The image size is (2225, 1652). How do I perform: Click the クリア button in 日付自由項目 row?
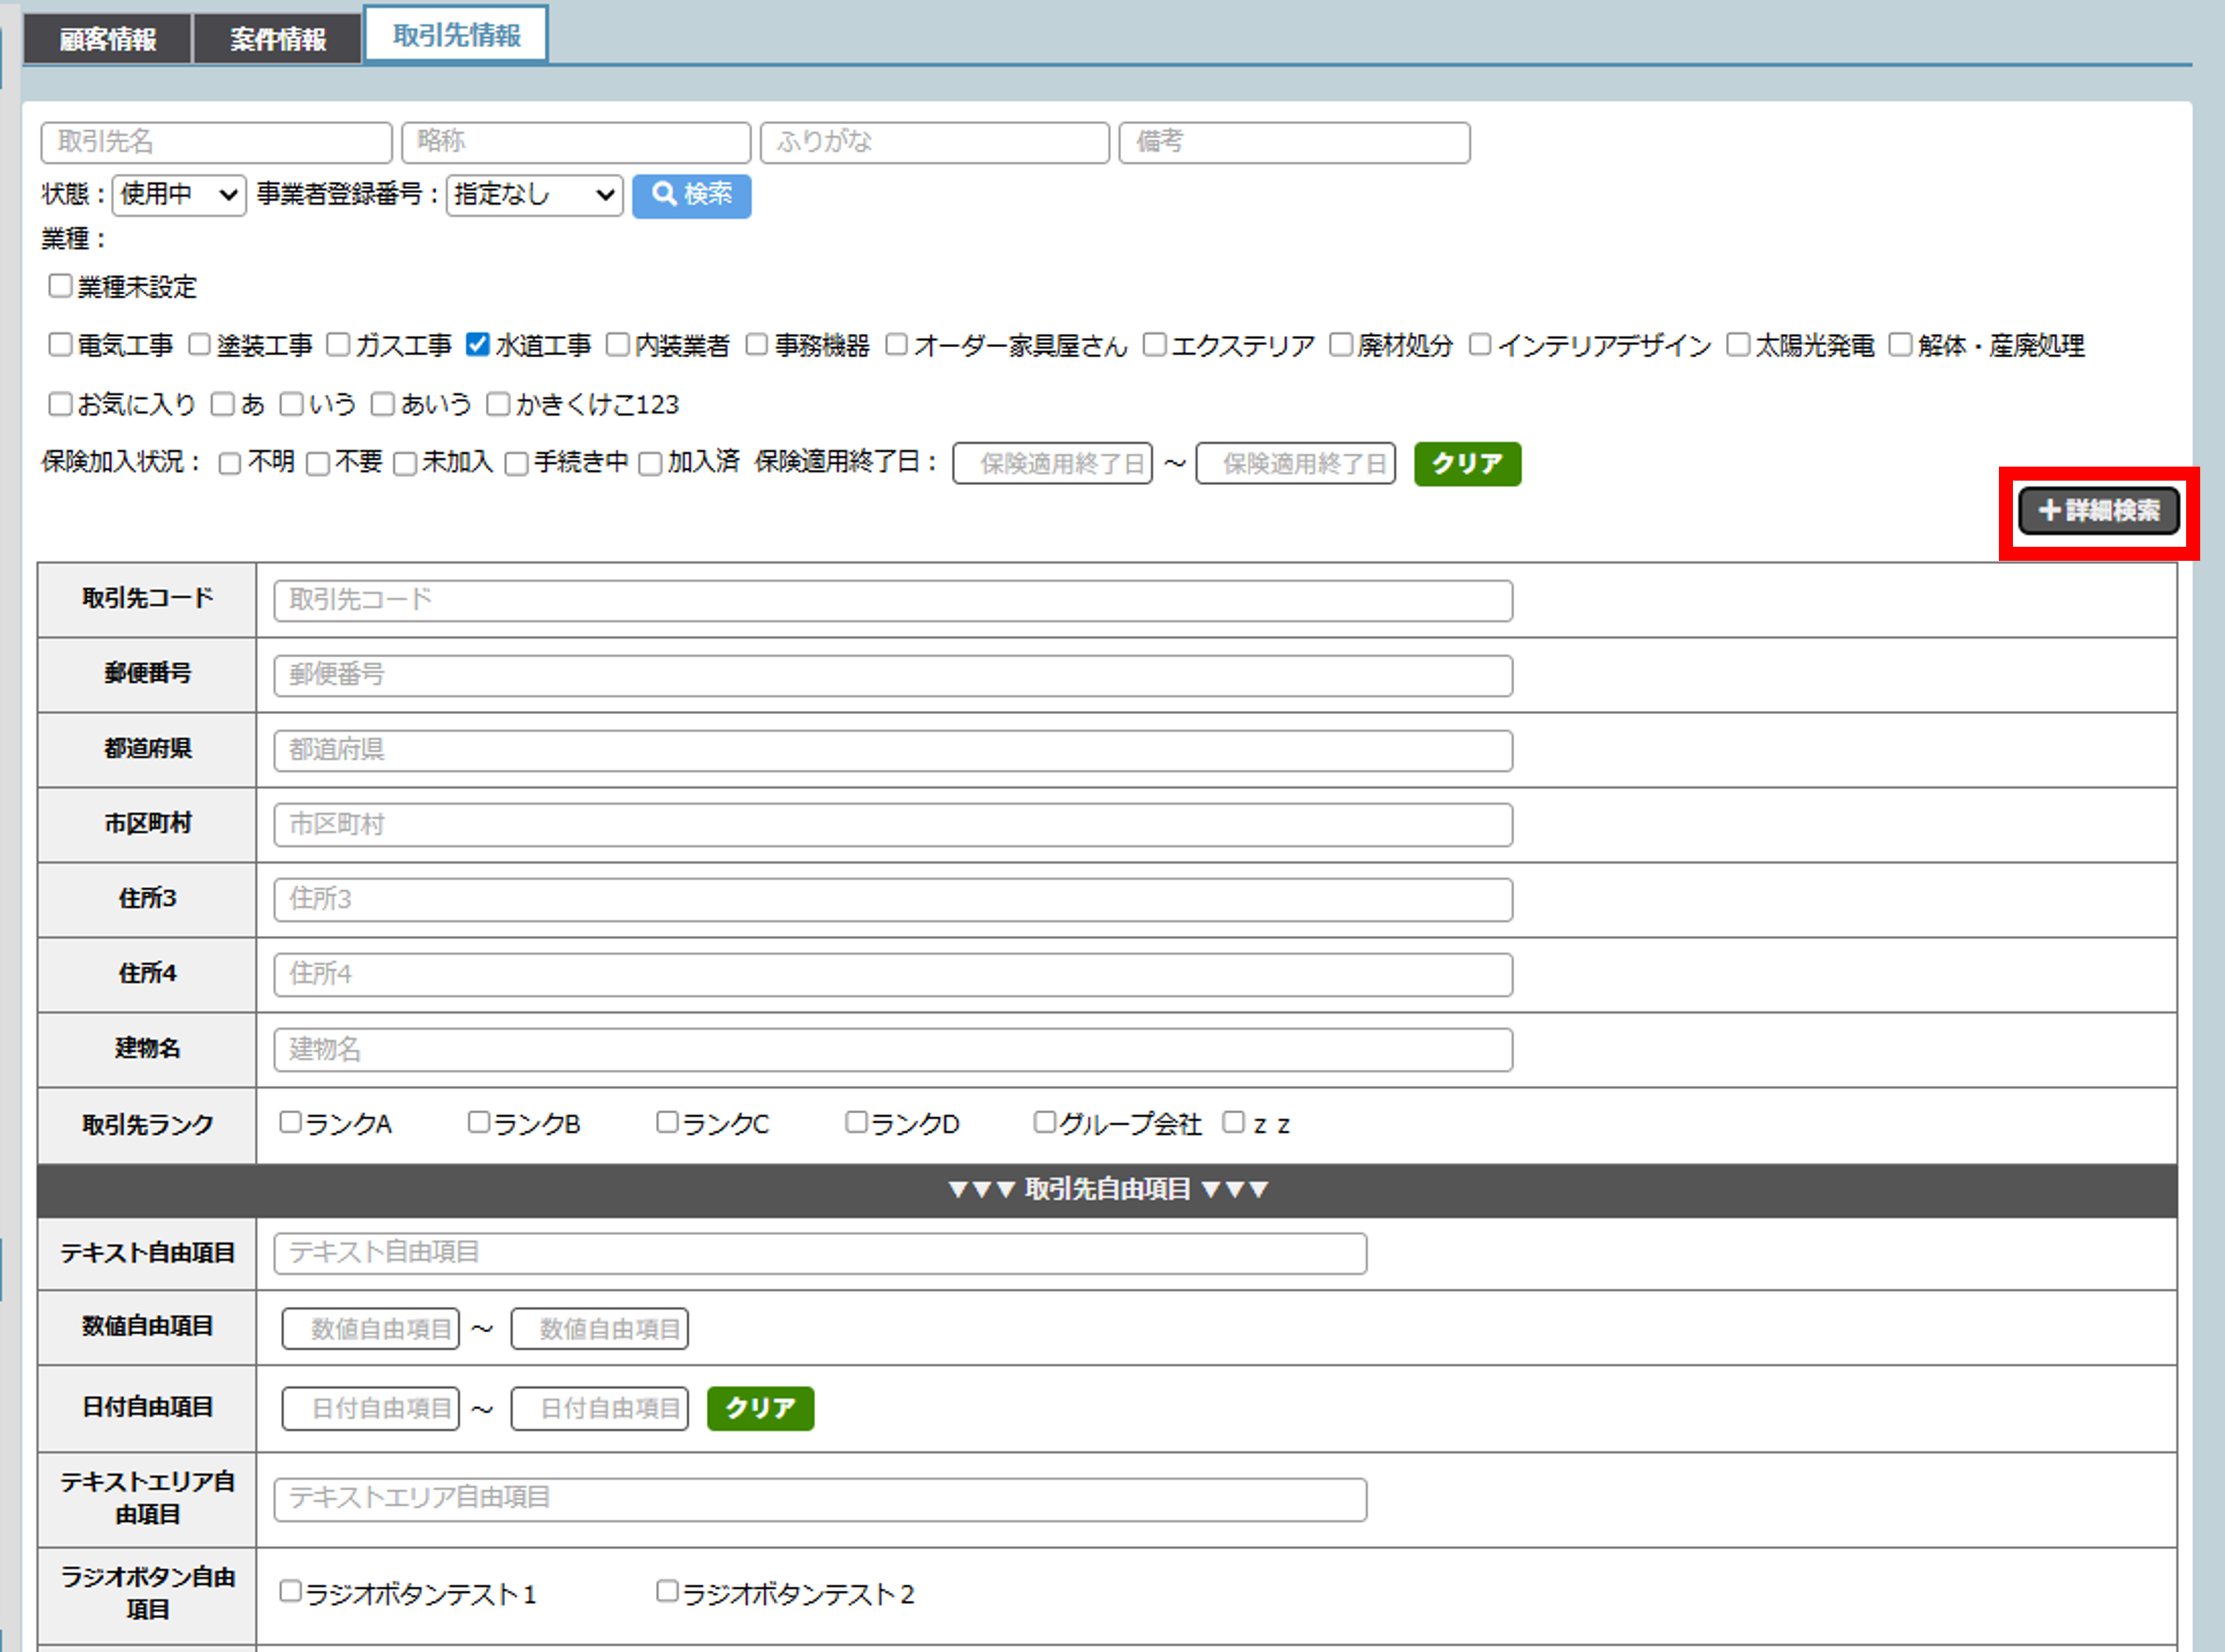pos(759,1408)
